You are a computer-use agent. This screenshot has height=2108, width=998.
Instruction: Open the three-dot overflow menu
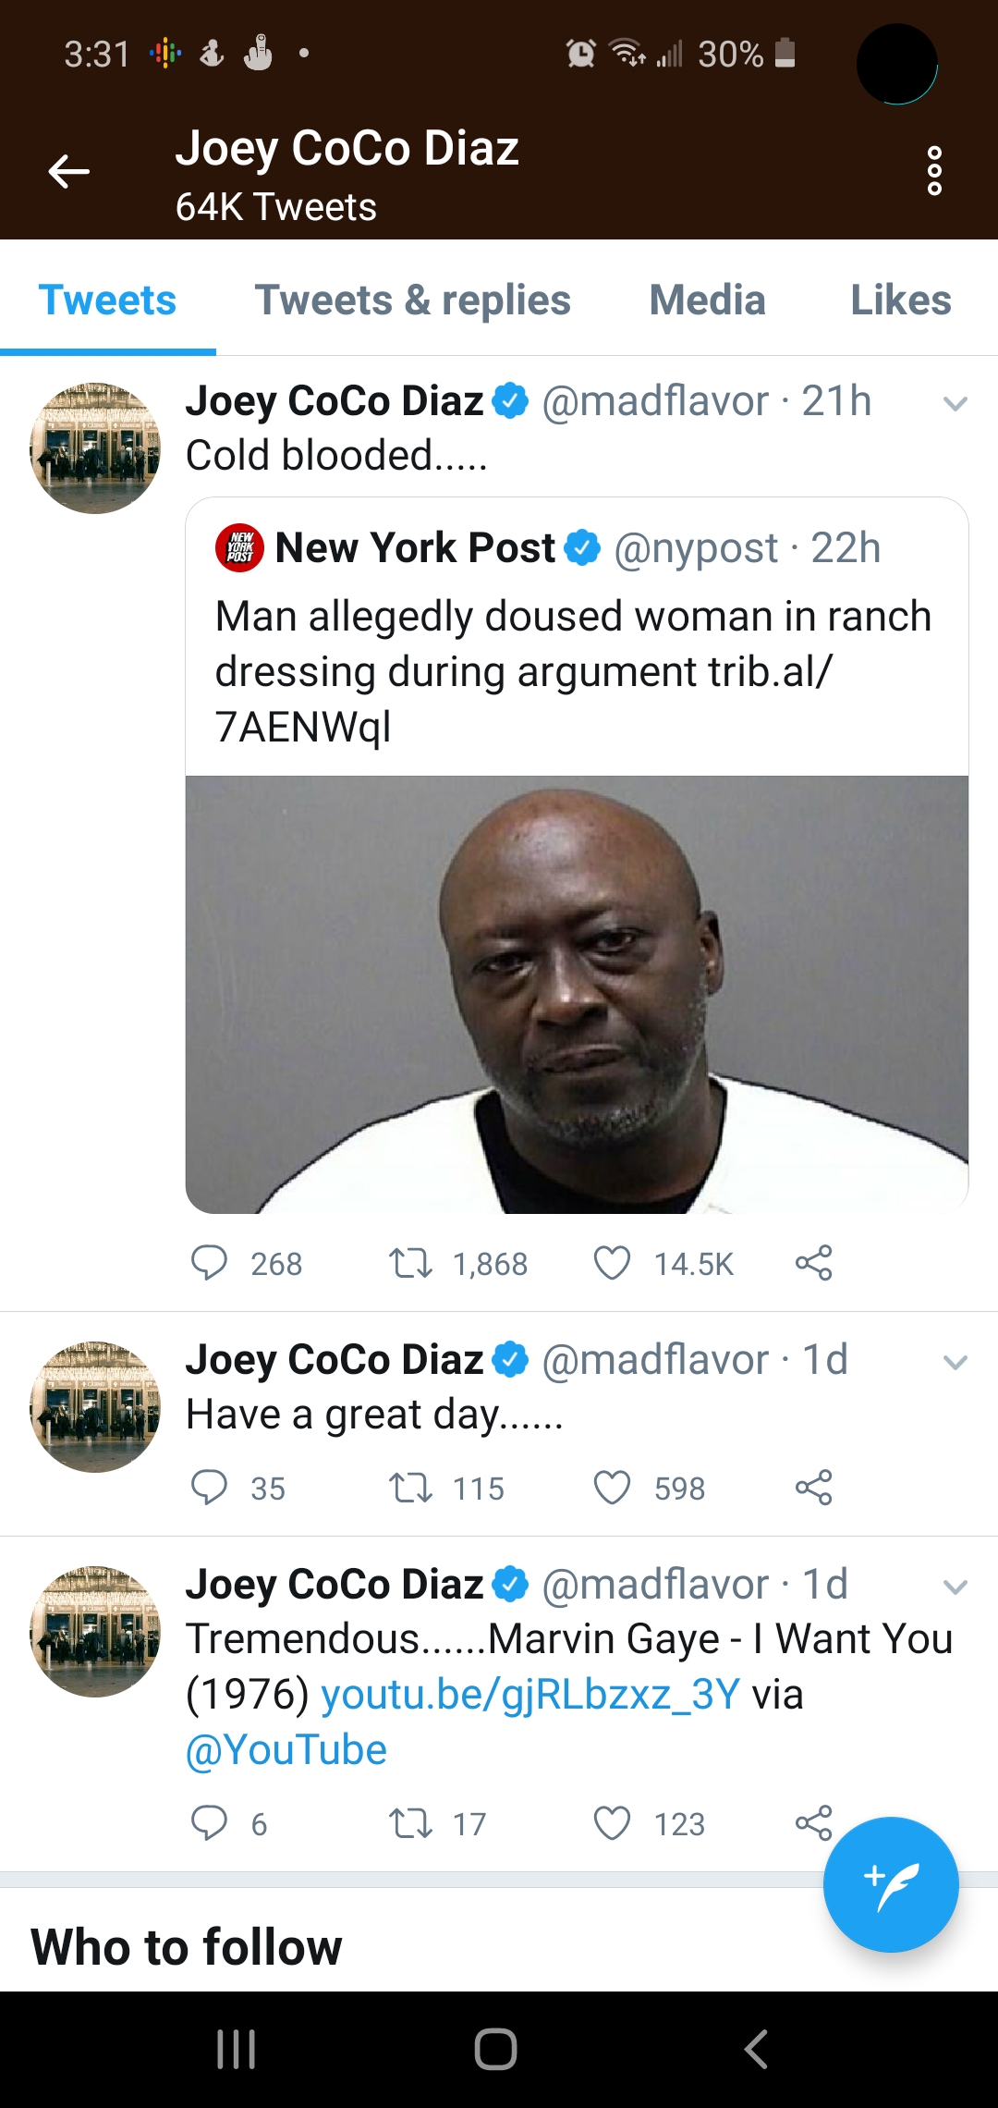(934, 171)
